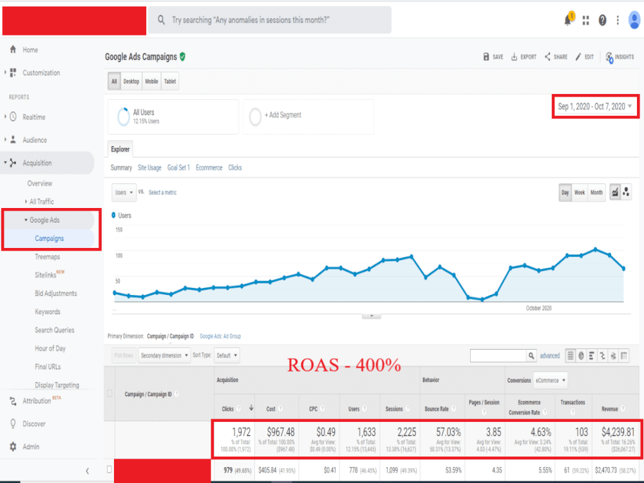This screenshot has width=644, height=483.
Task: Select Week granularity
Action: [580, 192]
